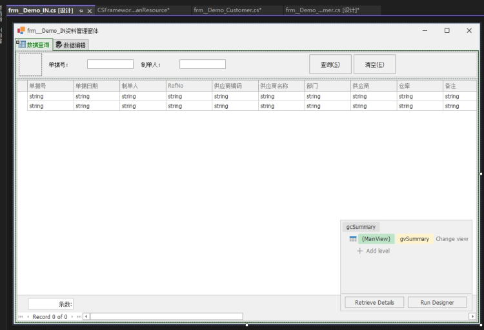
Task: Click the pin icon on frm__Demo_IN.cs tab
Action: [x=81, y=11]
